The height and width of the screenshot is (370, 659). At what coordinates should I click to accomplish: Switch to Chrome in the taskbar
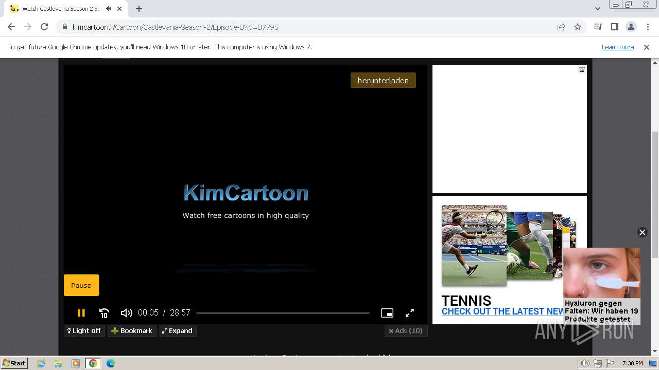[93, 363]
